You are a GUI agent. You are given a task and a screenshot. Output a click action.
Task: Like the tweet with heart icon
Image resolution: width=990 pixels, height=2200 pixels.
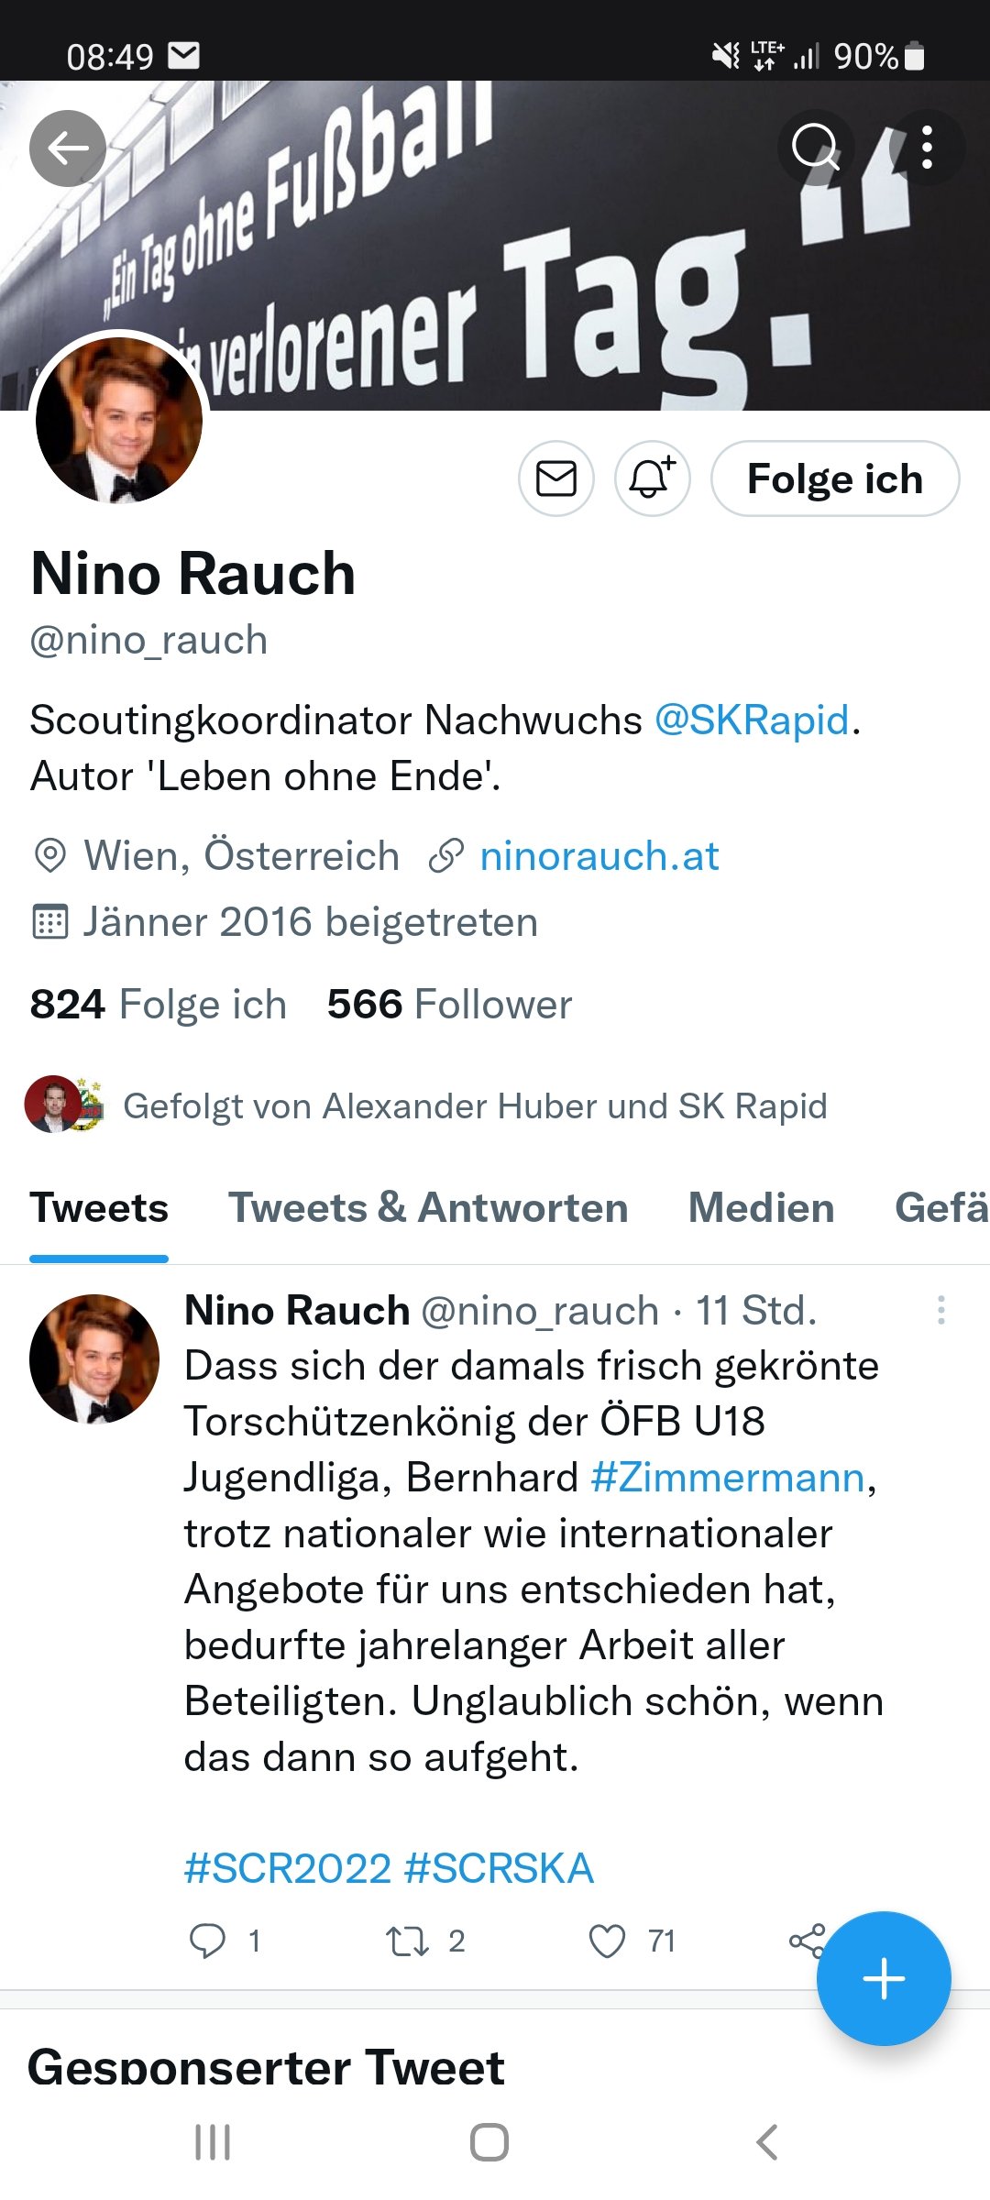(607, 1941)
